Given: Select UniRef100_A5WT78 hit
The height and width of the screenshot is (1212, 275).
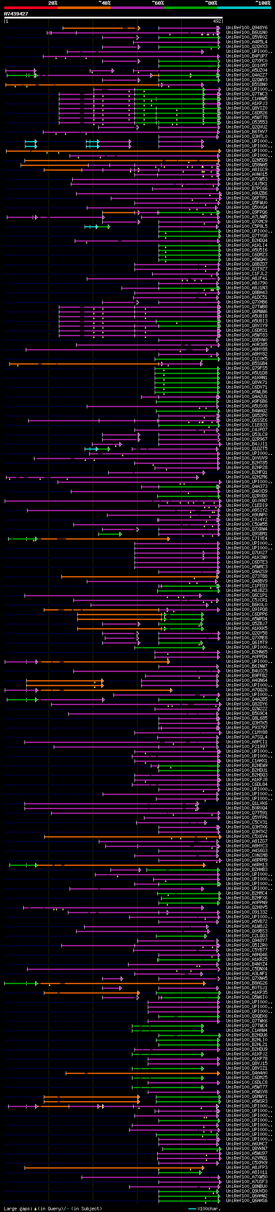Looking at the screenshot, I should [x=247, y=118].
